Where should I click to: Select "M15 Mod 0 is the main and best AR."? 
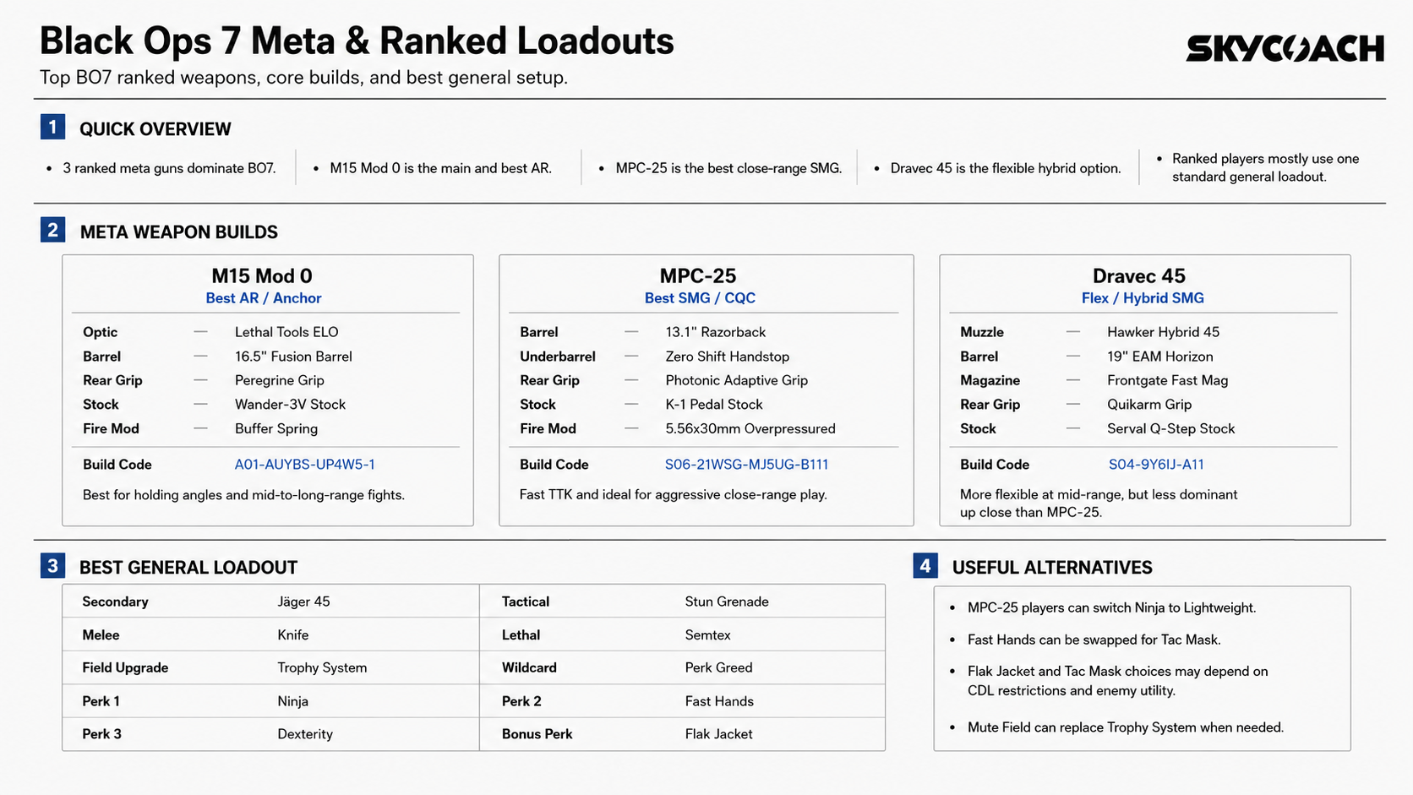(x=440, y=168)
